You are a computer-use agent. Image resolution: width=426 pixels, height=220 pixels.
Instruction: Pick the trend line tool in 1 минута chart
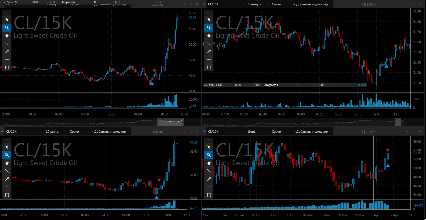[x=209, y=44]
